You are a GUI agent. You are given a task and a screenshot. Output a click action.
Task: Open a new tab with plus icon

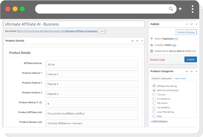point(180,9)
